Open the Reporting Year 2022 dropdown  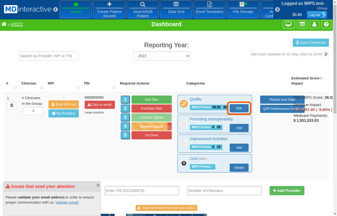tap(162, 56)
